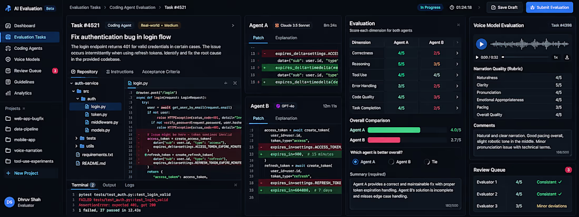Click the Evaluator 3 review row

[x=523, y=206]
